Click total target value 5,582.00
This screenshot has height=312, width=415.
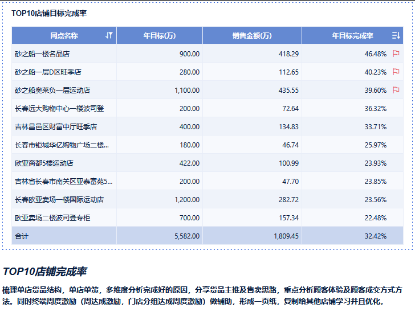pos(187,236)
